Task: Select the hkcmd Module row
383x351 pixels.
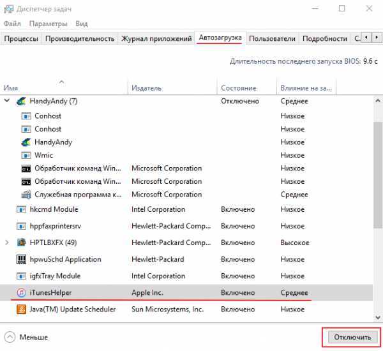Action: tap(186, 209)
